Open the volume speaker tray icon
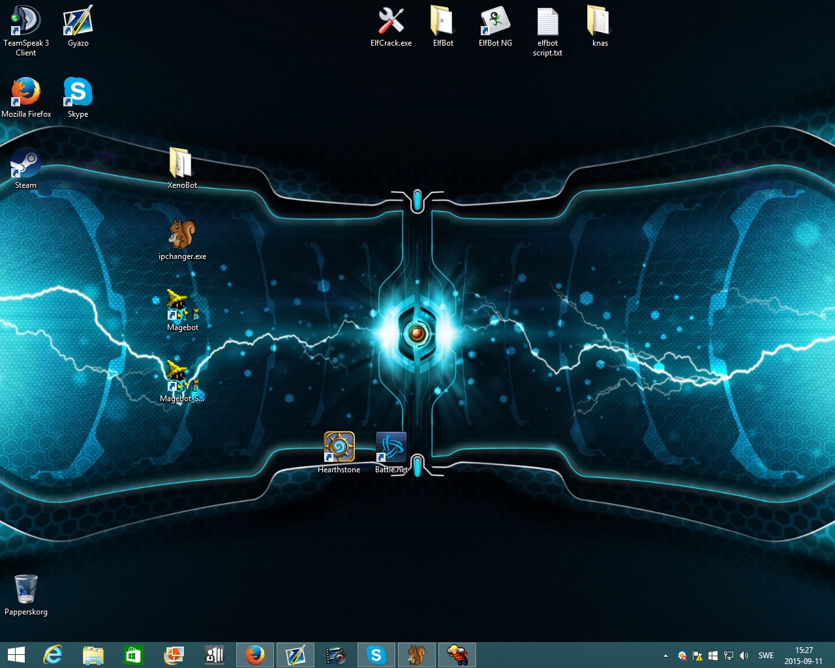835x668 pixels. click(744, 656)
